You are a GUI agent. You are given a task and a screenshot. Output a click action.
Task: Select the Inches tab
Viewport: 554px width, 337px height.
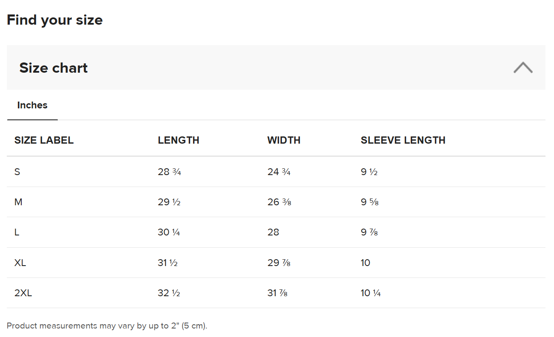(32, 105)
